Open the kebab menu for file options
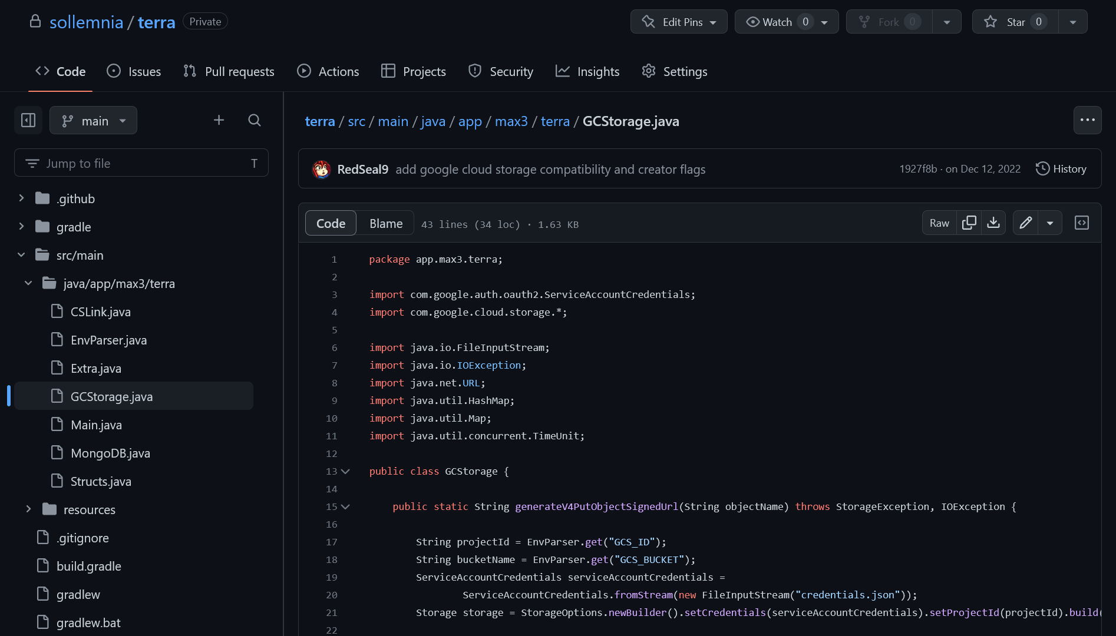 (1087, 120)
